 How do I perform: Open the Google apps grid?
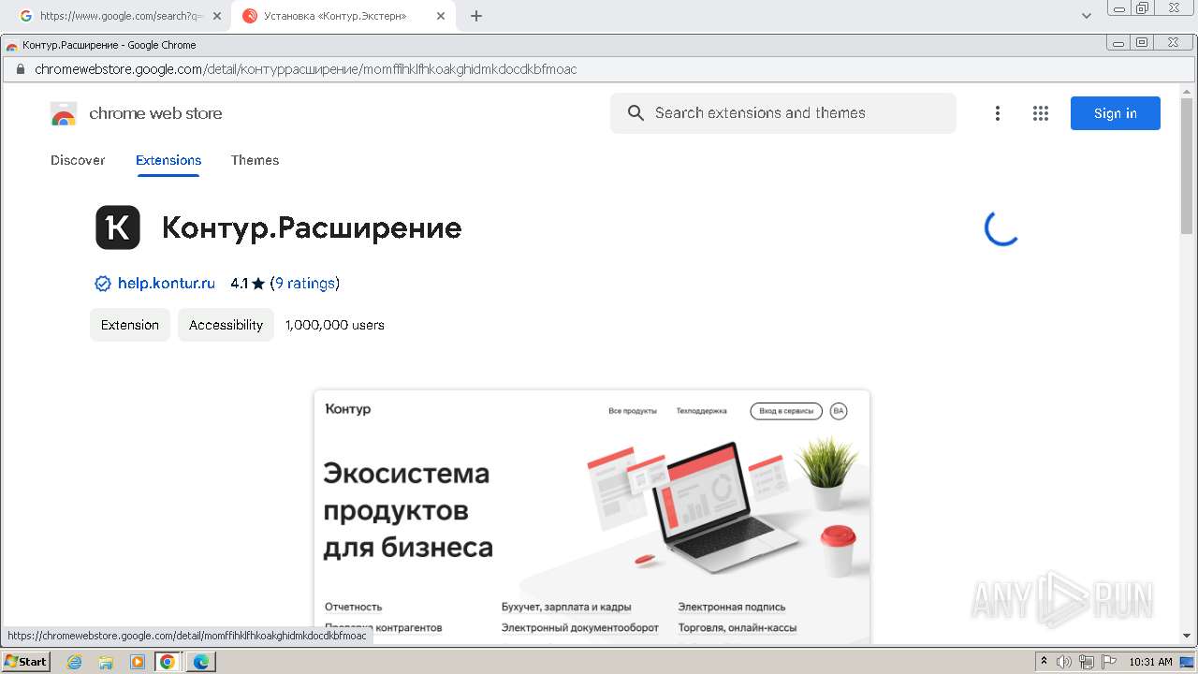(x=1041, y=113)
